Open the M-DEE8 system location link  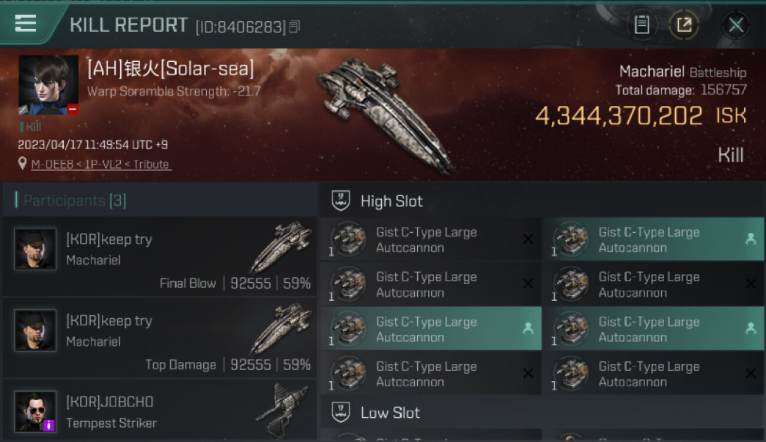pyautogui.click(x=52, y=164)
